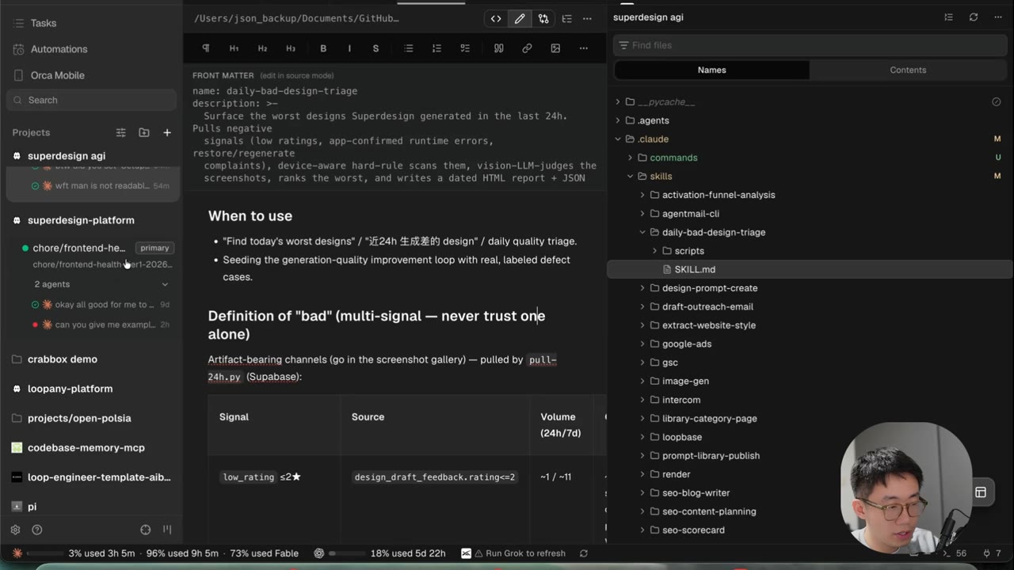Create a new project with plus icon

(x=167, y=132)
